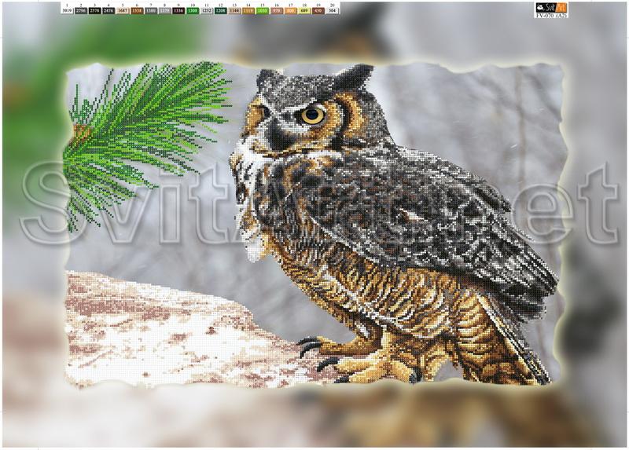The width and height of the screenshot is (629, 450).
Task: Select light gray swatch number 11 labeled 1252
Action: pos(207,11)
